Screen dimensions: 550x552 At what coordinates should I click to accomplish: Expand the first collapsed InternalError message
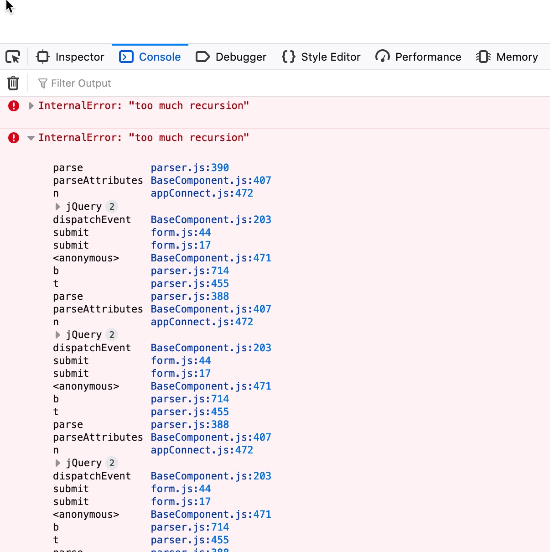point(31,106)
